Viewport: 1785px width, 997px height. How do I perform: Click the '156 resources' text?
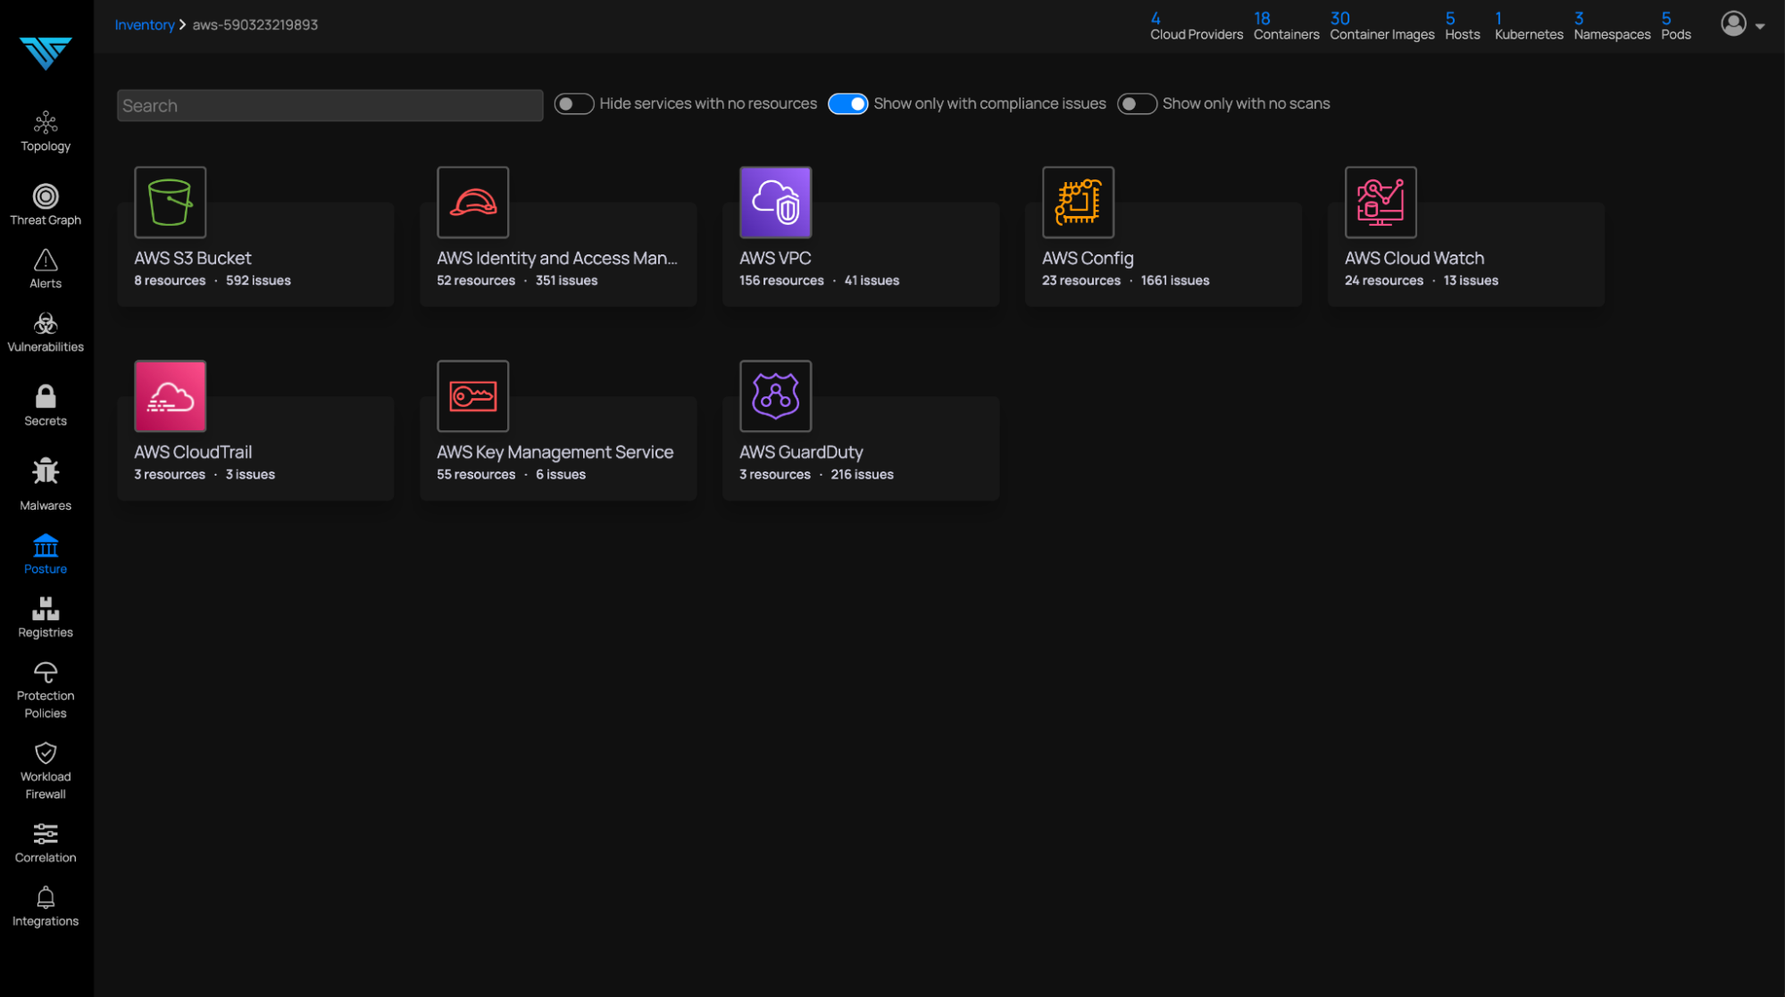pos(781,280)
